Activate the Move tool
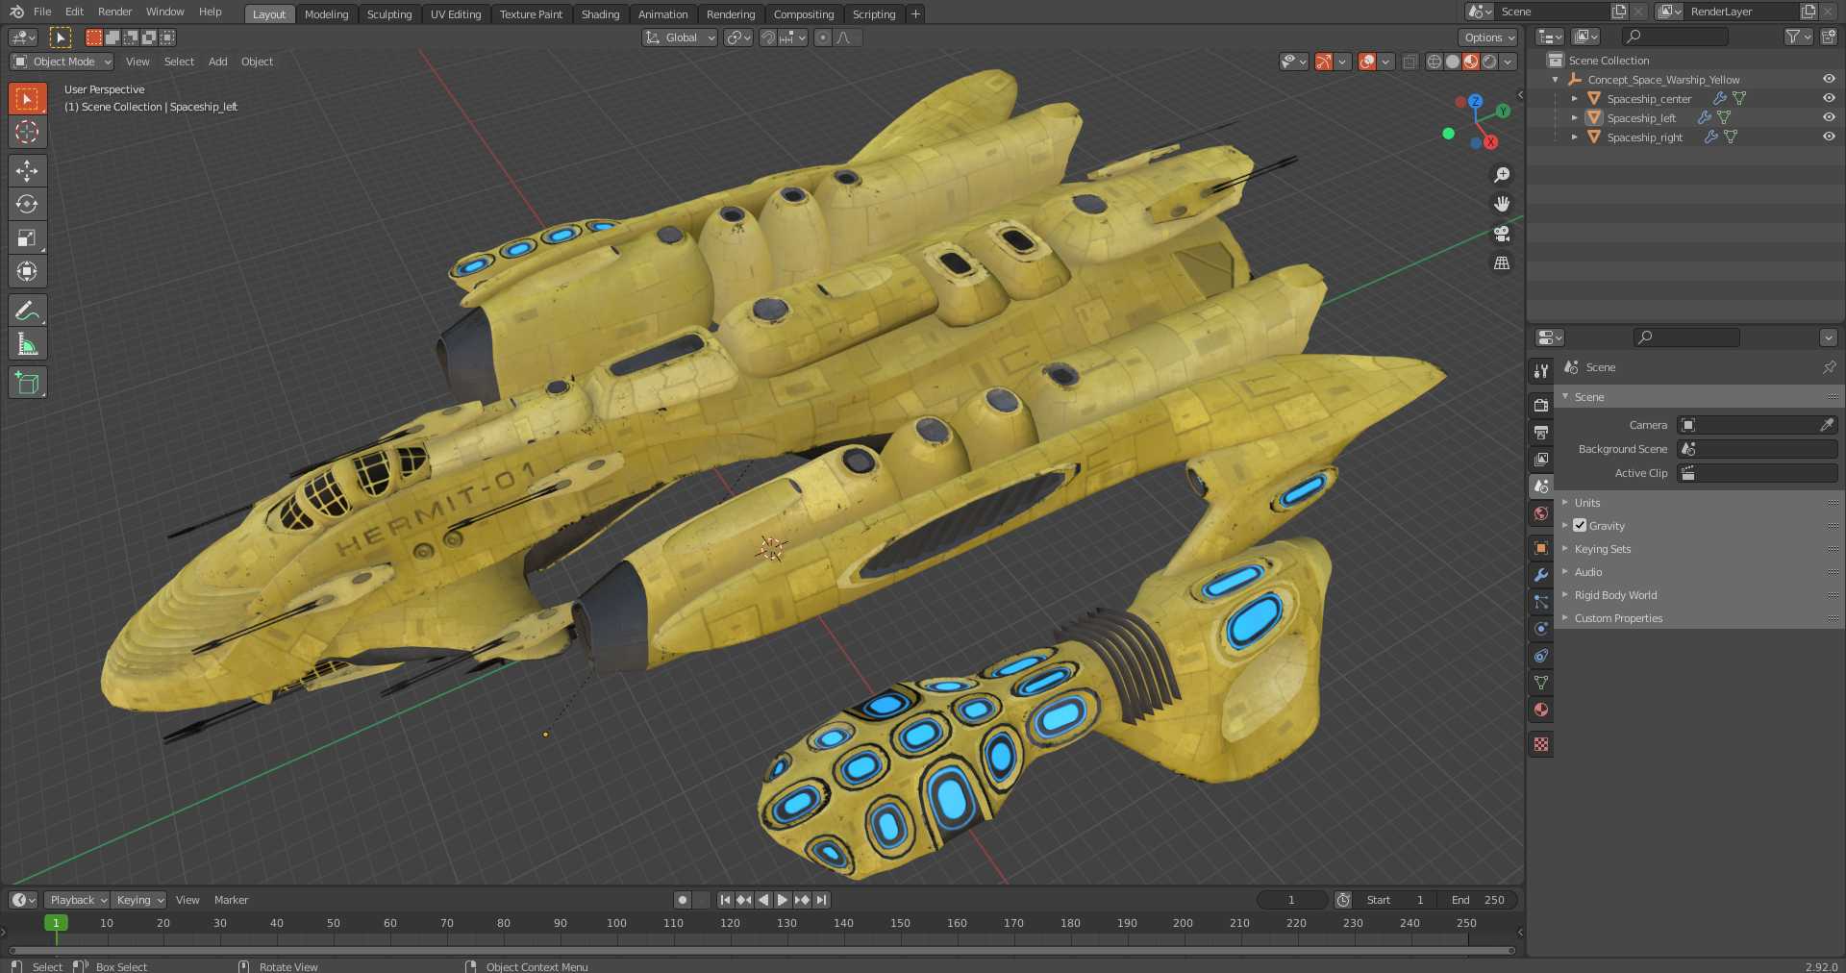This screenshot has height=973, width=1846. tap(27, 171)
